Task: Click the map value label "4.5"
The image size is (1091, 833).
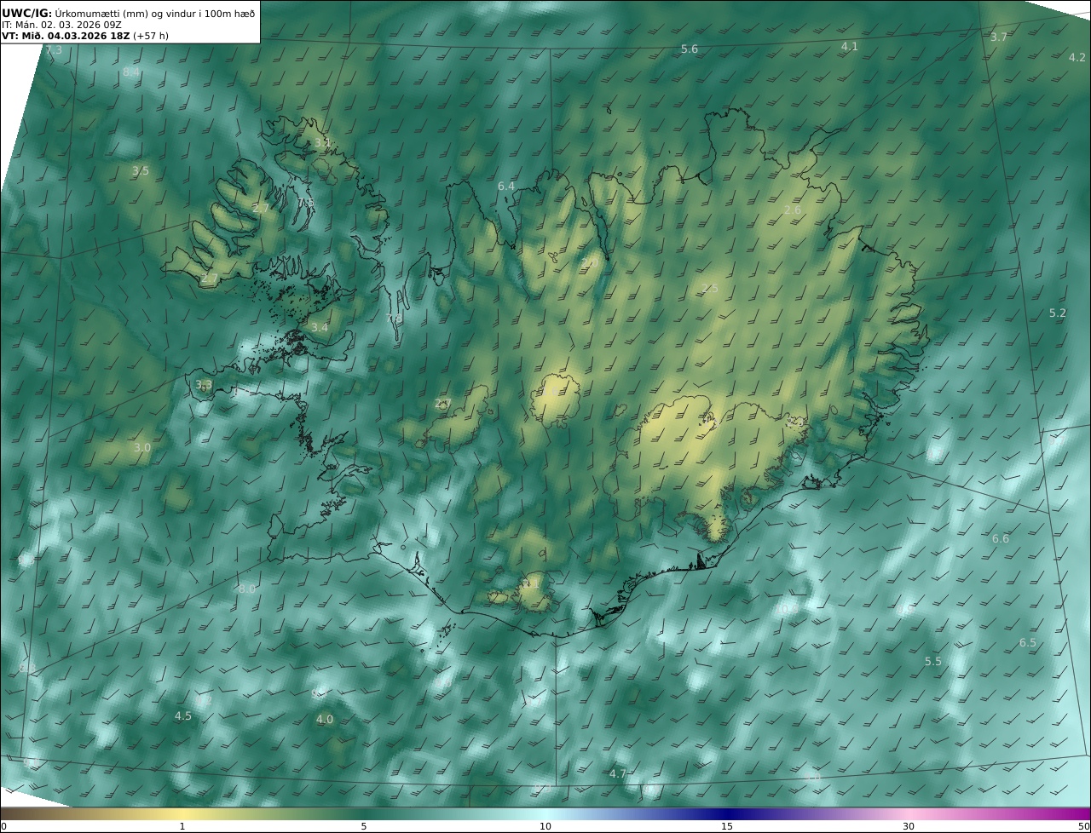Action: tap(183, 716)
